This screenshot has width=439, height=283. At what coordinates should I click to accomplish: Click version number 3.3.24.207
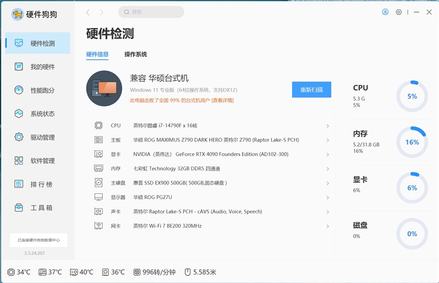click(35, 253)
